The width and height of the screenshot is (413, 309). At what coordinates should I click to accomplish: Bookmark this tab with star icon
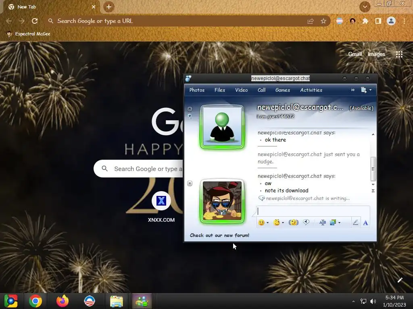[x=323, y=21]
